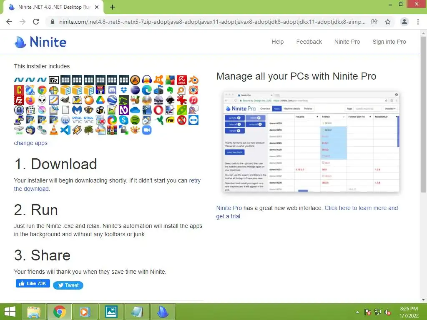The height and width of the screenshot is (320, 427).
Task: Click the page vertical scrollbar
Action: (x=424, y=114)
